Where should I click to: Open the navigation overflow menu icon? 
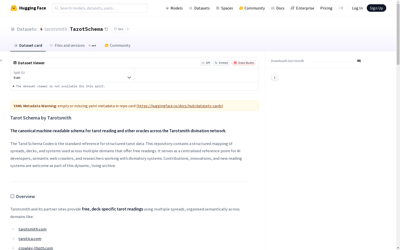341,8
